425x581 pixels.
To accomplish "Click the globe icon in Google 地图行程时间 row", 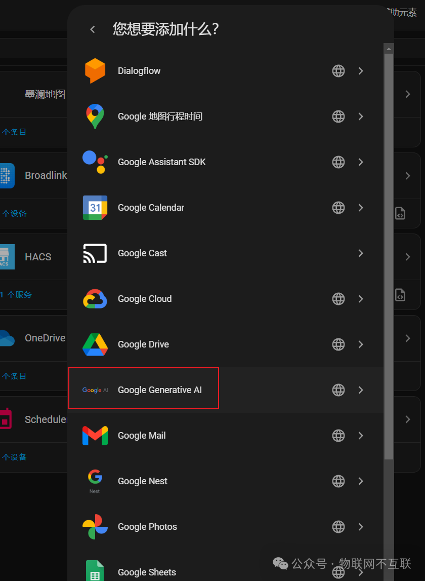I will [x=338, y=117].
